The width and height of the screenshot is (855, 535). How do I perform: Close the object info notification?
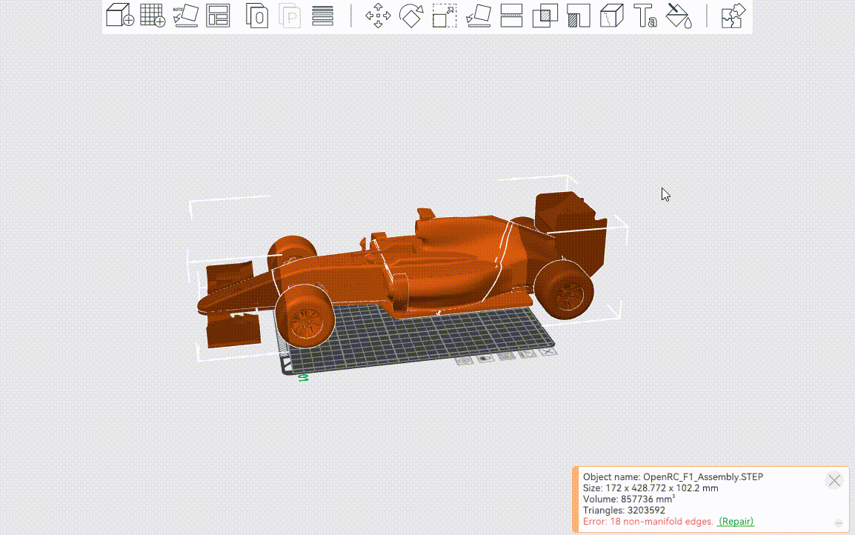(834, 480)
